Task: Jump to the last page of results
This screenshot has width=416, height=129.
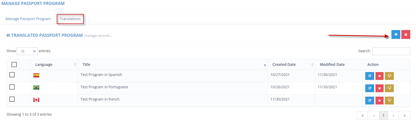Action: click(x=404, y=115)
